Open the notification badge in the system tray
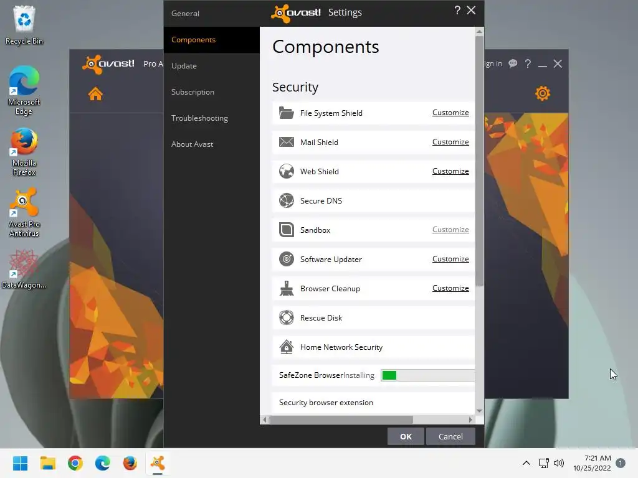Viewport: 638px width, 478px height. point(621,463)
